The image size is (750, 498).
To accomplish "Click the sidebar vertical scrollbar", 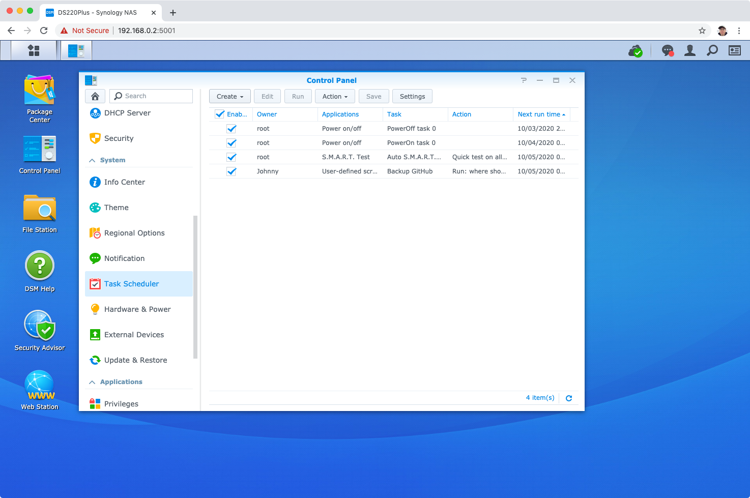I will (x=195, y=287).
